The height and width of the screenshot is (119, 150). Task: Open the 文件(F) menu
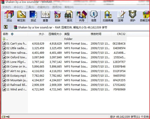coord(6,7)
